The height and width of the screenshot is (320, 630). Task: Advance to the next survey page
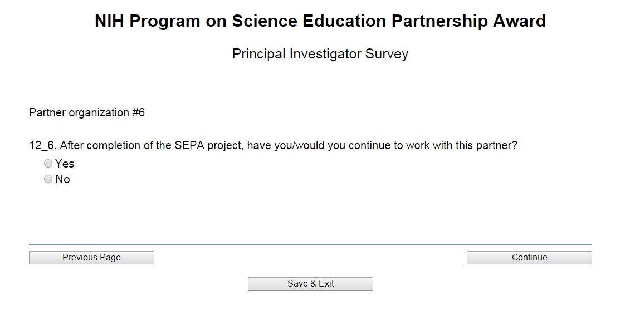pyautogui.click(x=529, y=258)
